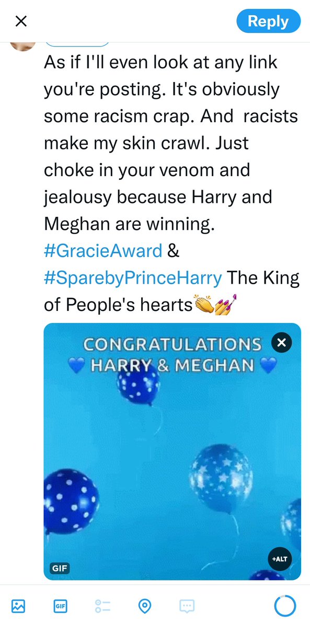310x627 pixels.
Task: Tag a place with the location pin icon
Action: [x=145, y=606]
